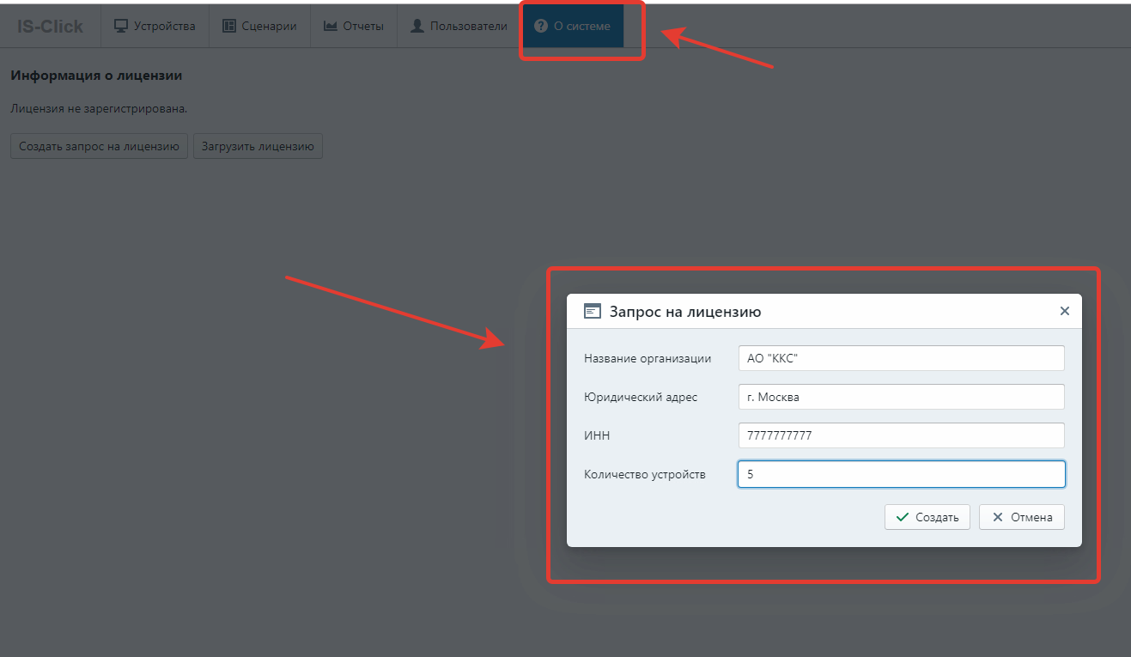The width and height of the screenshot is (1131, 657).
Task: Click the ИНН label
Action: (x=597, y=435)
